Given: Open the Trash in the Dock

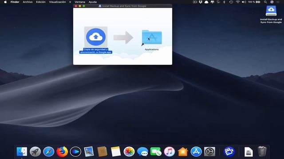Looking at the screenshot, I should tap(262, 151).
